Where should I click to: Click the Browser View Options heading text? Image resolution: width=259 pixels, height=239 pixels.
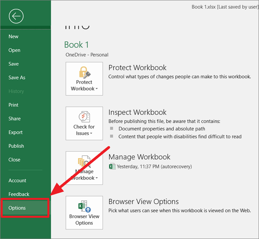(x=144, y=201)
